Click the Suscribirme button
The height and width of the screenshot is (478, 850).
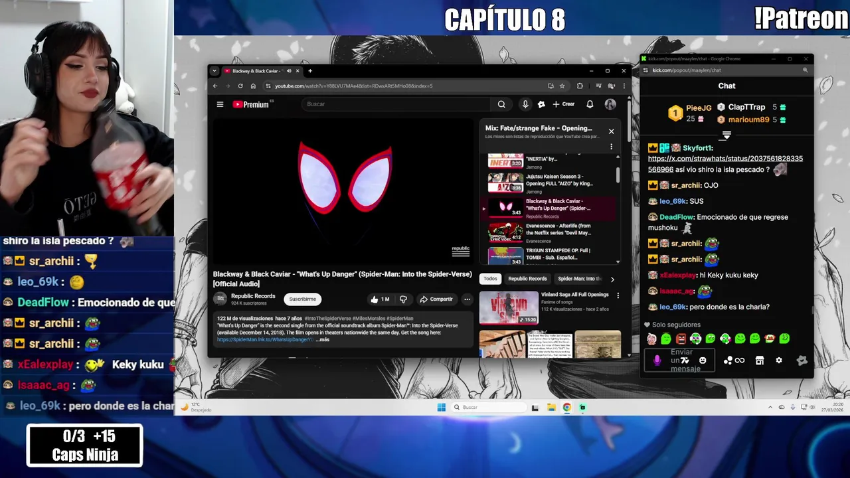pos(302,299)
